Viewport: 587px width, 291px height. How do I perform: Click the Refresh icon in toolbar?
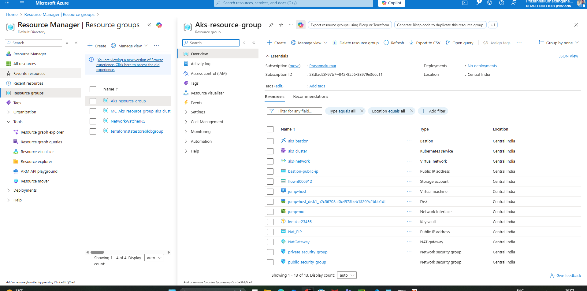(x=386, y=43)
